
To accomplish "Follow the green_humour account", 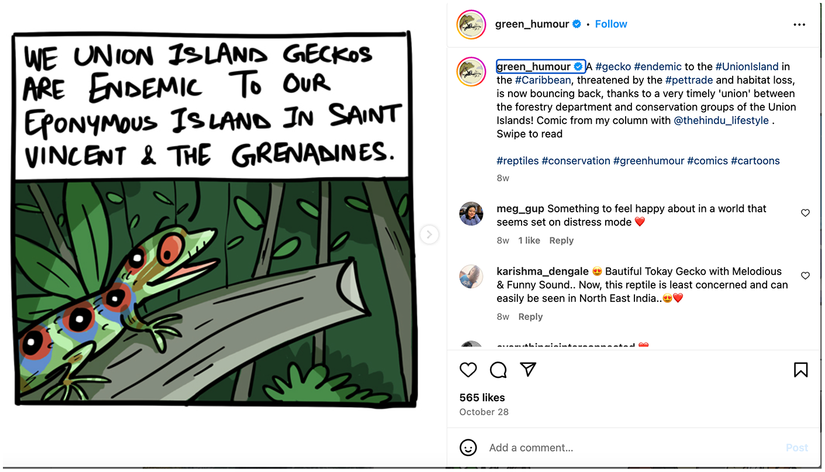I will (x=610, y=24).
